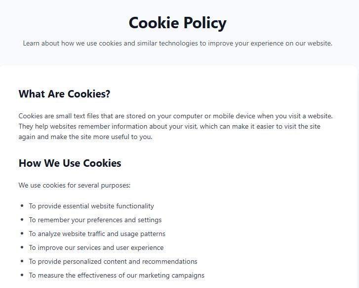Click 'effectiveness of our marketing campaigns' list item
This screenshot has height=288, width=359.
117,275
